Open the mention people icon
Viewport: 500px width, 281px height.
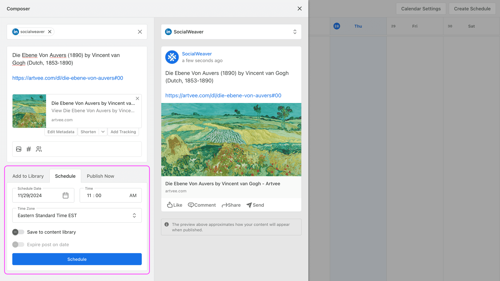tap(39, 149)
